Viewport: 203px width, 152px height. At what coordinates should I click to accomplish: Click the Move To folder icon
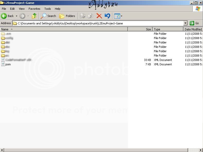click(x=83, y=16)
